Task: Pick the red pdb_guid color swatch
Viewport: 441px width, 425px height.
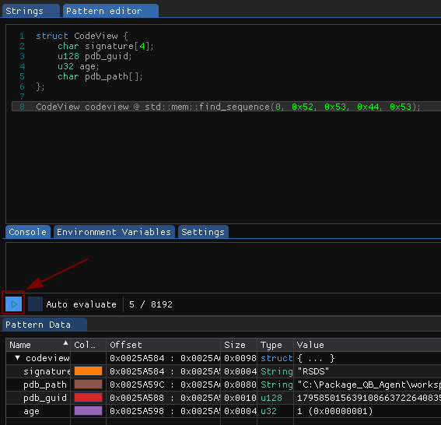Action: [x=88, y=398]
